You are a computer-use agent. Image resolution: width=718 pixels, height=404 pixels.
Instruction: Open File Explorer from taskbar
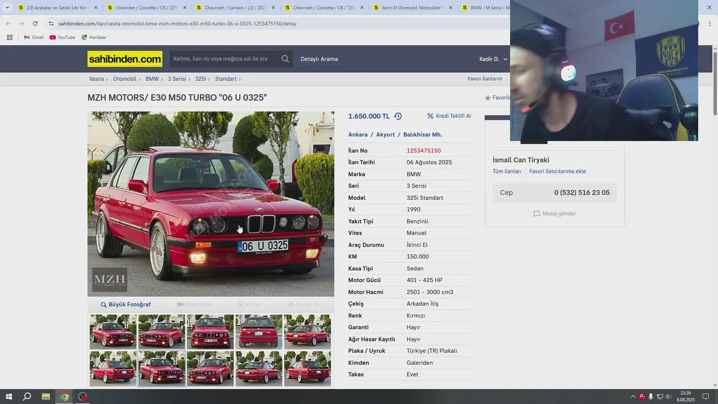(46, 397)
